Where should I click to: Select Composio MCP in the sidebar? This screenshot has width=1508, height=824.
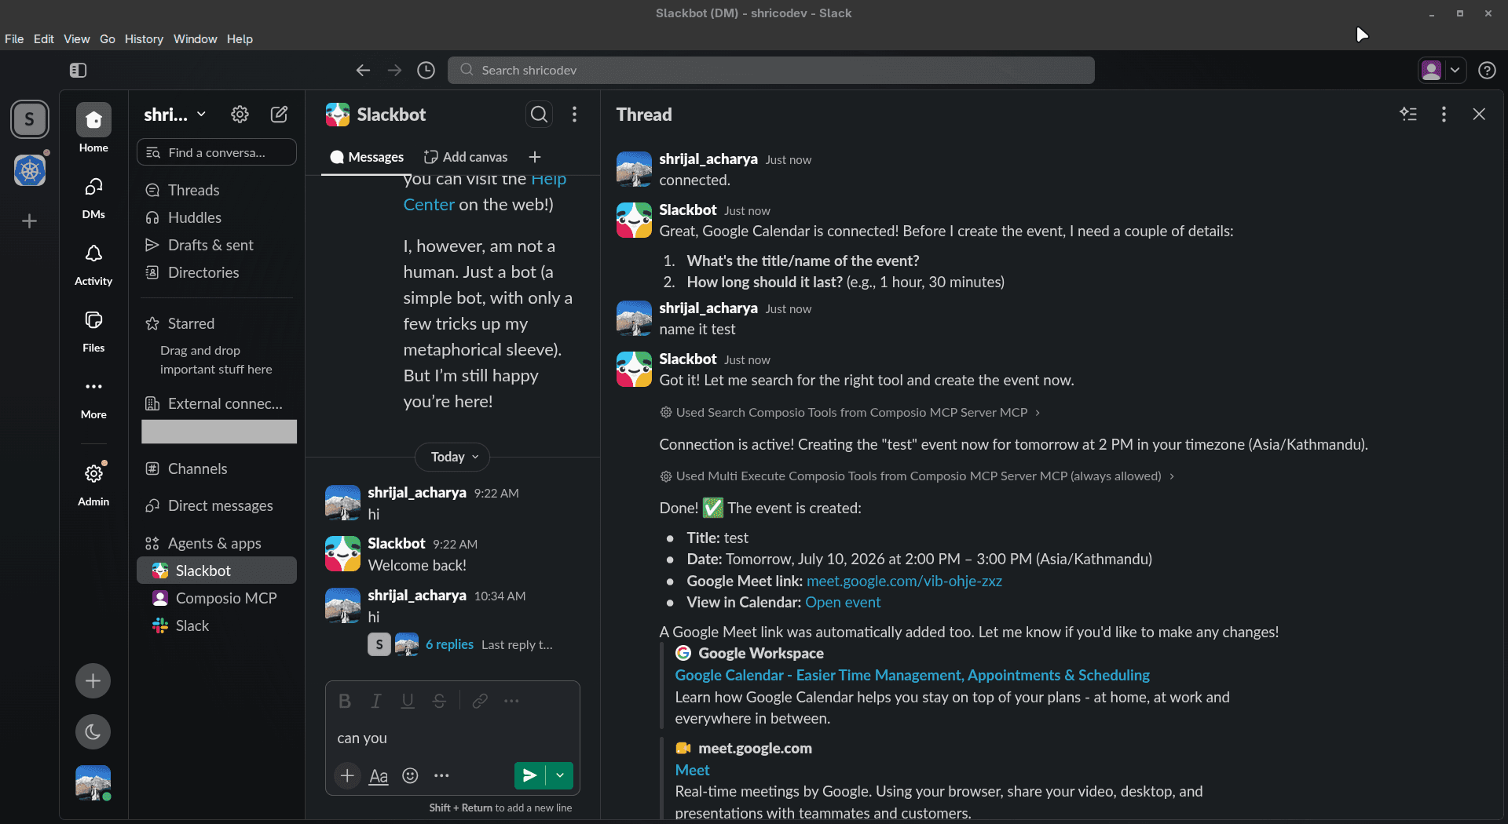[x=217, y=598]
